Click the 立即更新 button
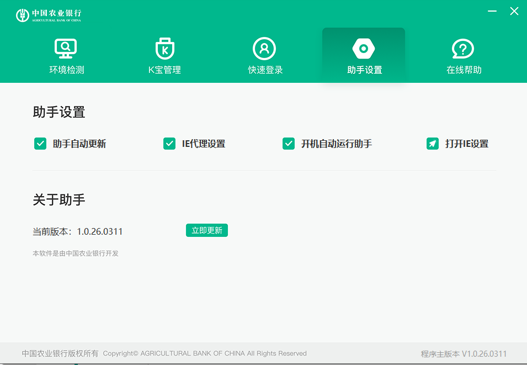The height and width of the screenshot is (365, 527). click(x=207, y=230)
